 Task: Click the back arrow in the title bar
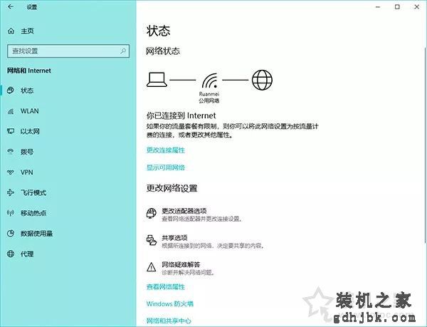point(11,7)
